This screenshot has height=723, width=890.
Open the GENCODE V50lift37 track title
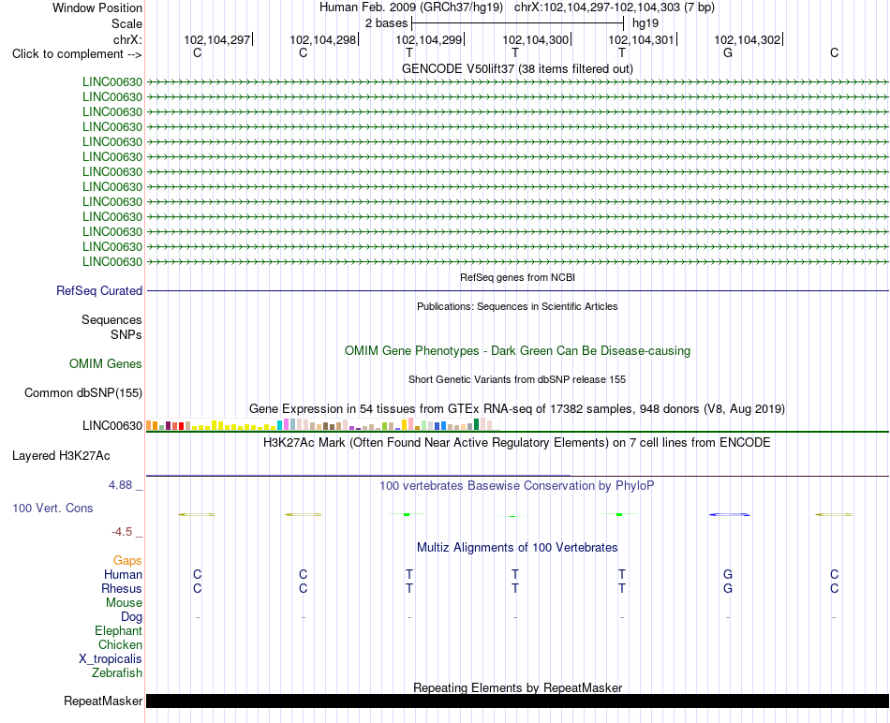pyautogui.click(x=517, y=68)
